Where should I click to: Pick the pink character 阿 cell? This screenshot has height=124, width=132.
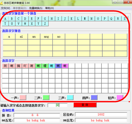(5, 66)
